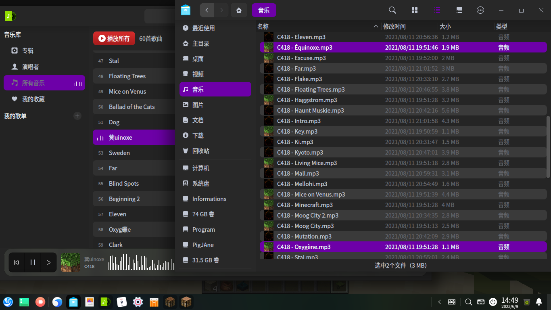The height and width of the screenshot is (310, 551).
Task: Open Artists section in music library
Action: [x=44, y=67]
